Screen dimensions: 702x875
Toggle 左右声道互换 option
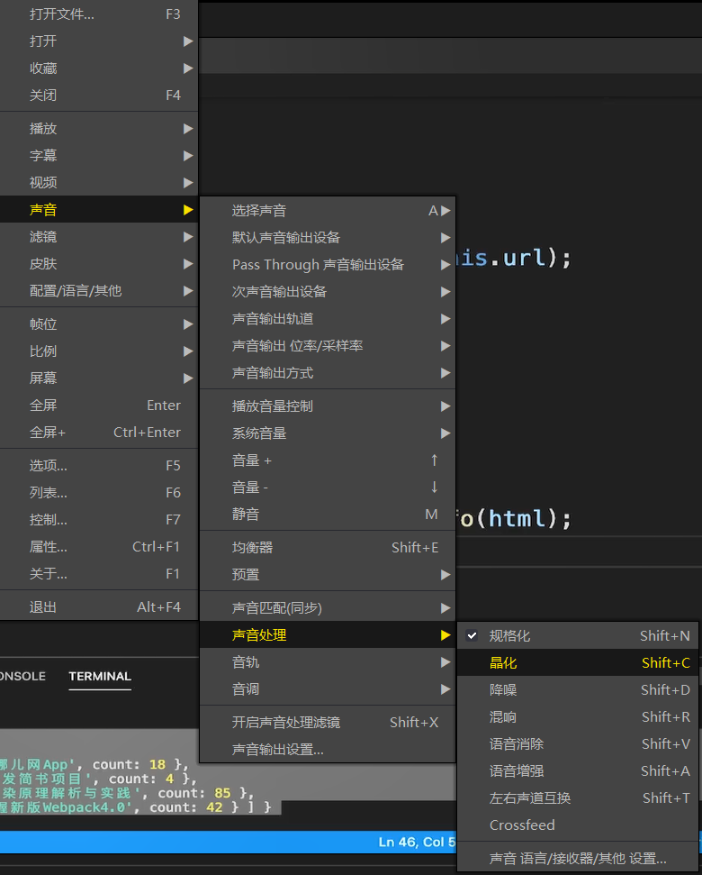click(577, 798)
